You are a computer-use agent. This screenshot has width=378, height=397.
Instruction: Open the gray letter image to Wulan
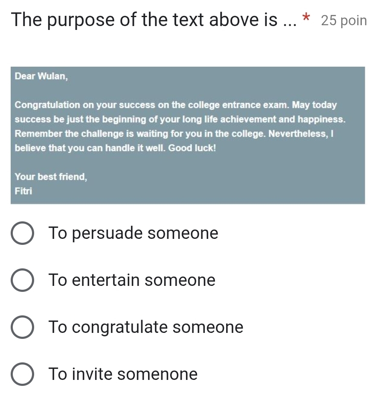pos(188,135)
